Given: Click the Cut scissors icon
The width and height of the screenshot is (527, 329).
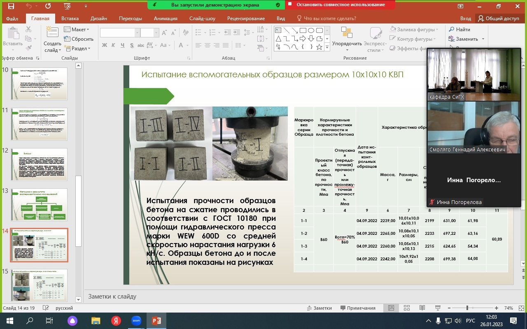Looking at the screenshot, I should coord(28,29).
